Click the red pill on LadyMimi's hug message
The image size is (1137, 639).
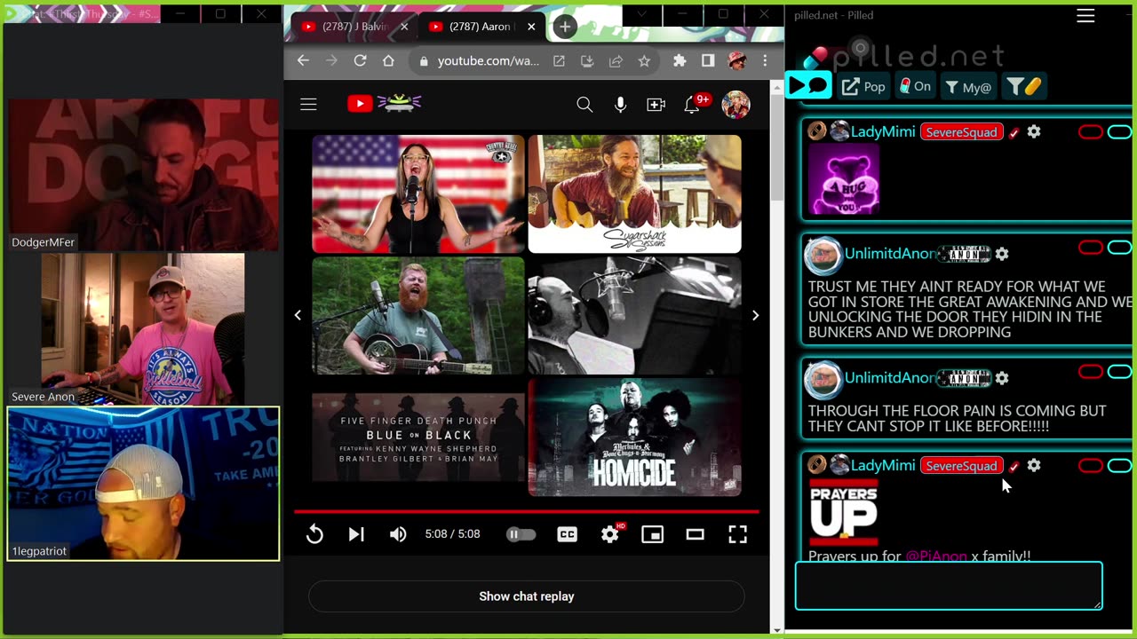tap(1090, 132)
